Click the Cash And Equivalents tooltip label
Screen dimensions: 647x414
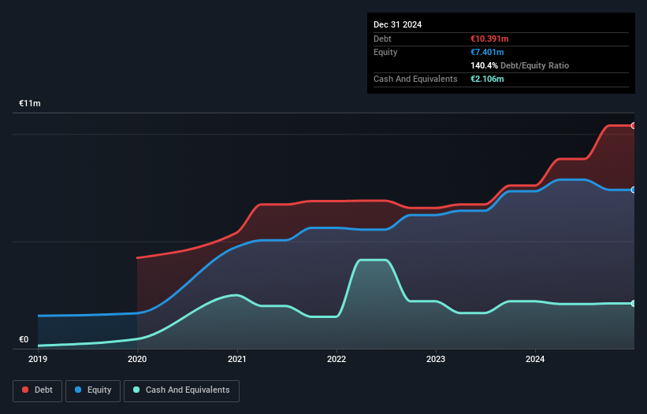415,79
